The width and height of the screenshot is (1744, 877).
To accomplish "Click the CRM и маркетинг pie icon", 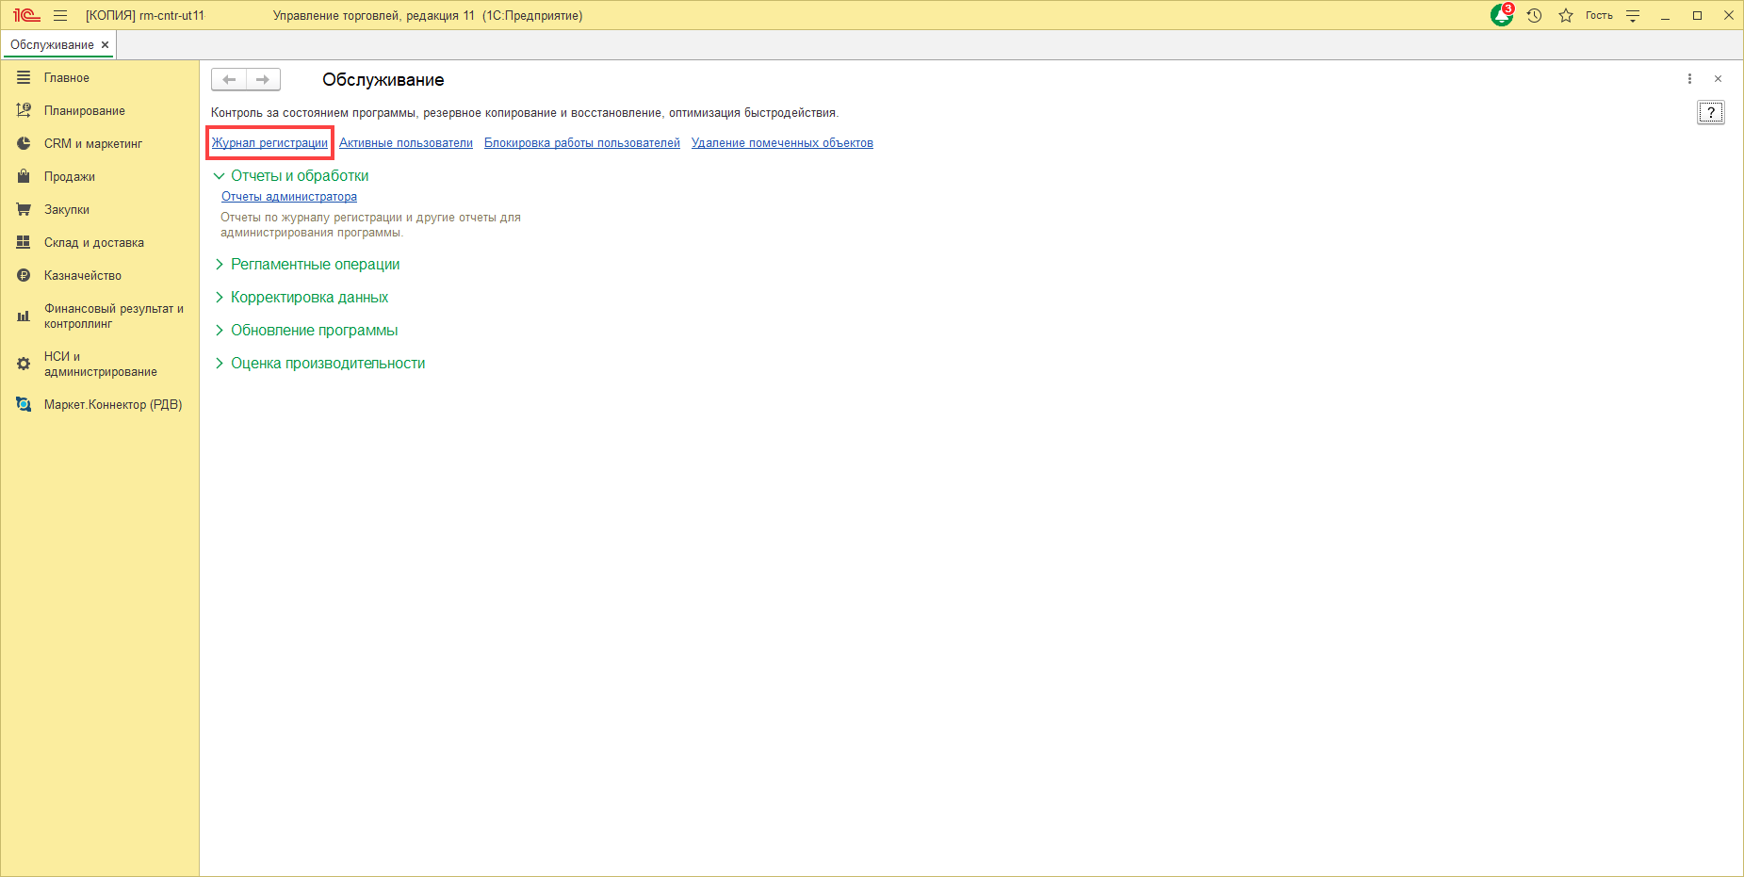I will [x=24, y=143].
